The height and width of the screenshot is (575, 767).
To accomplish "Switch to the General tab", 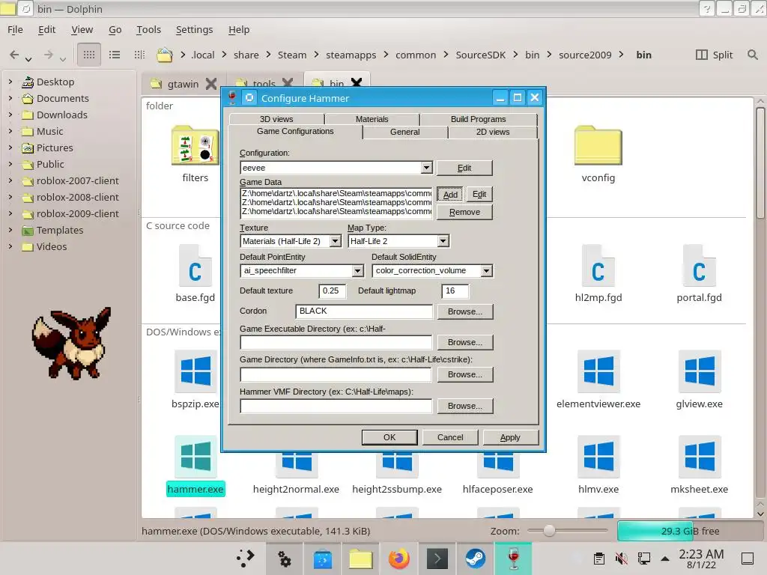I will [405, 132].
